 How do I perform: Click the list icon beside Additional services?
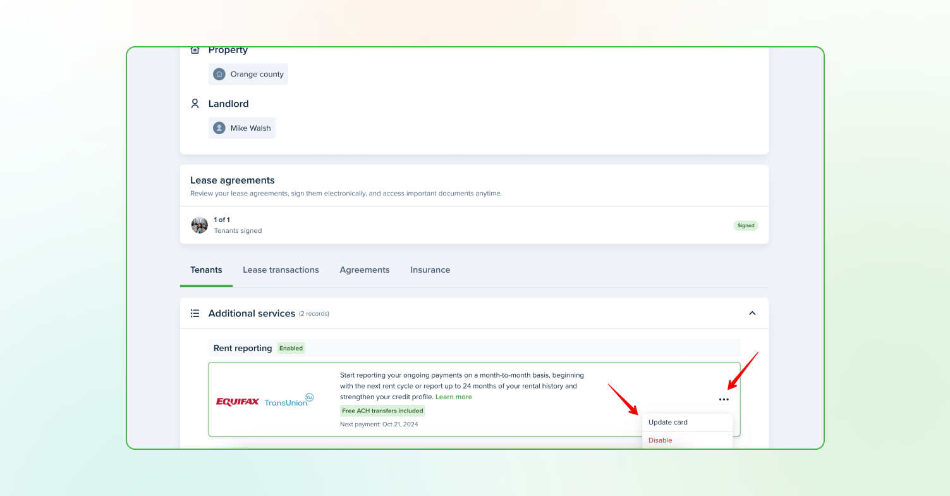tap(195, 313)
